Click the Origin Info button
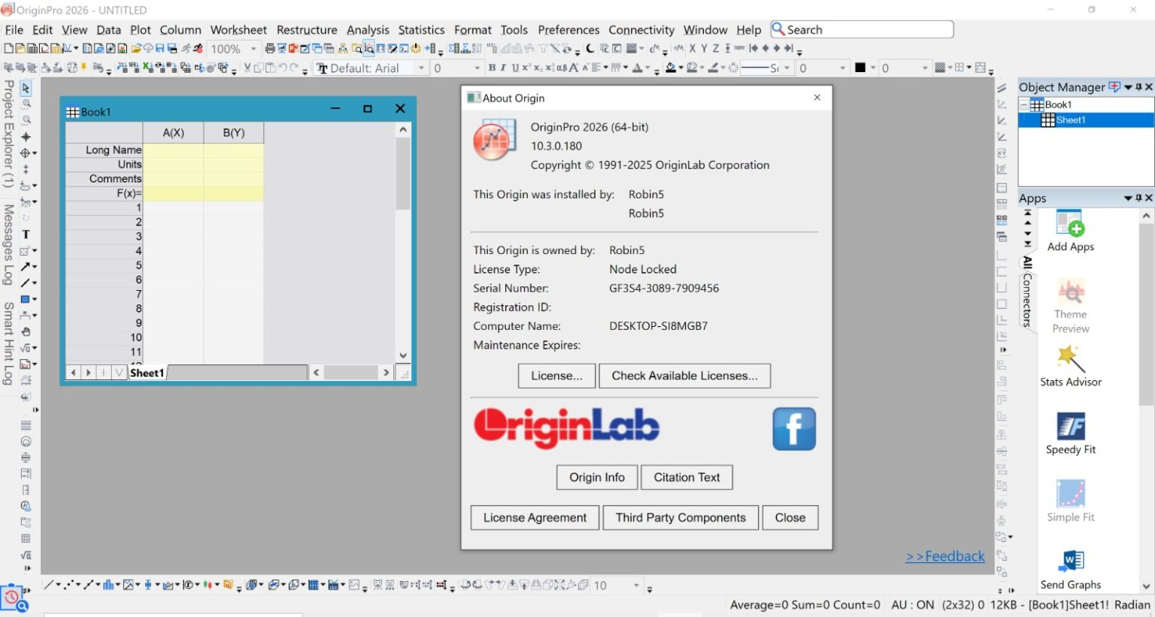Image resolution: width=1155 pixels, height=617 pixels. tap(597, 477)
